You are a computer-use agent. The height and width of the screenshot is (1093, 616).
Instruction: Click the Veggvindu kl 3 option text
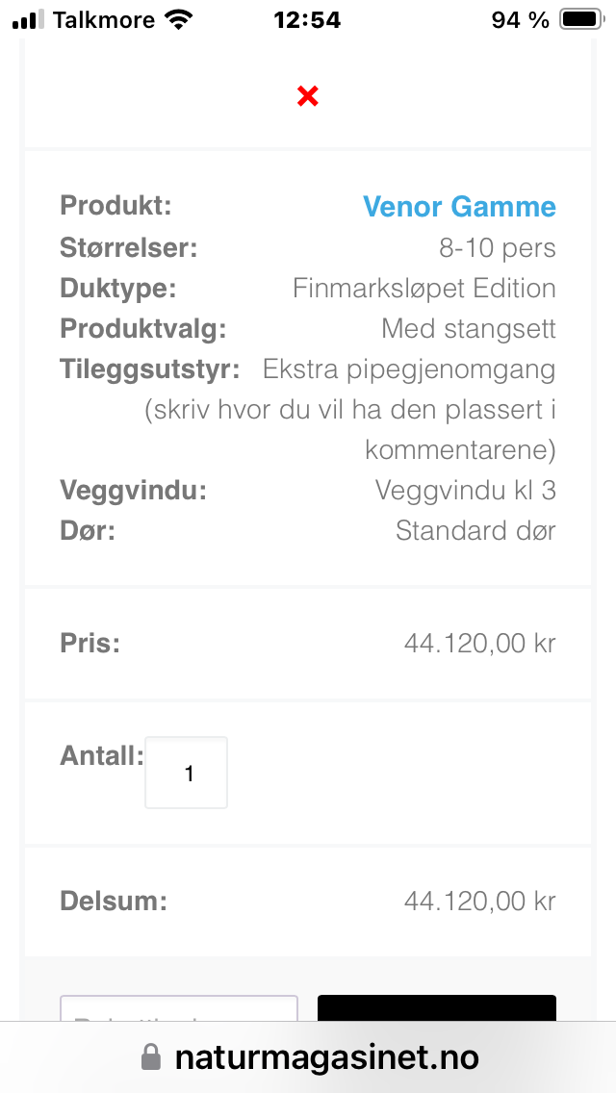coord(466,490)
